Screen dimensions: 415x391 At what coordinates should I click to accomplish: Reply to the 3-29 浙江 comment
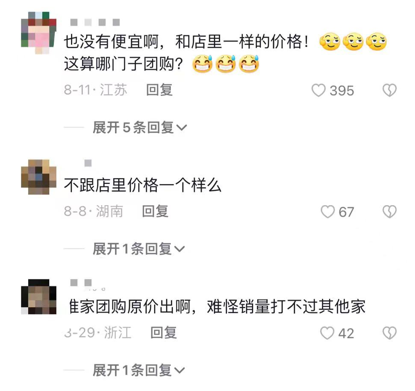coord(164,332)
